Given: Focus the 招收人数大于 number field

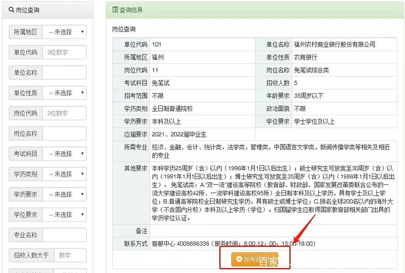Looking at the screenshot, I should pos(70,255).
